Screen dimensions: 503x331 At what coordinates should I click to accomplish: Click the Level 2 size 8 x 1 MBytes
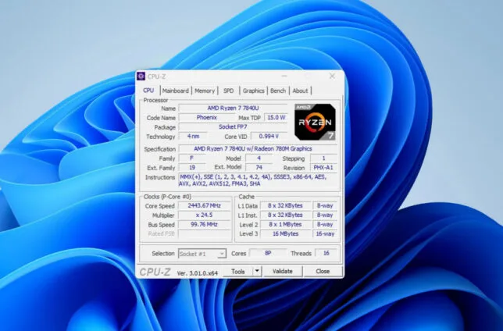[x=286, y=225]
